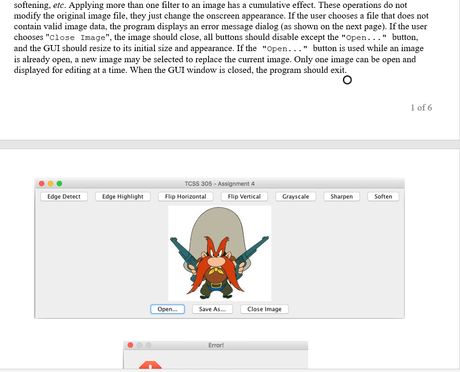The height and width of the screenshot is (372, 460).
Task: Click the yellow minimize dot on TCSS 305 window
Action: click(x=50, y=183)
